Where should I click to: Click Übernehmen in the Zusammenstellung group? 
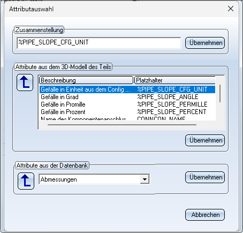[205, 43]
